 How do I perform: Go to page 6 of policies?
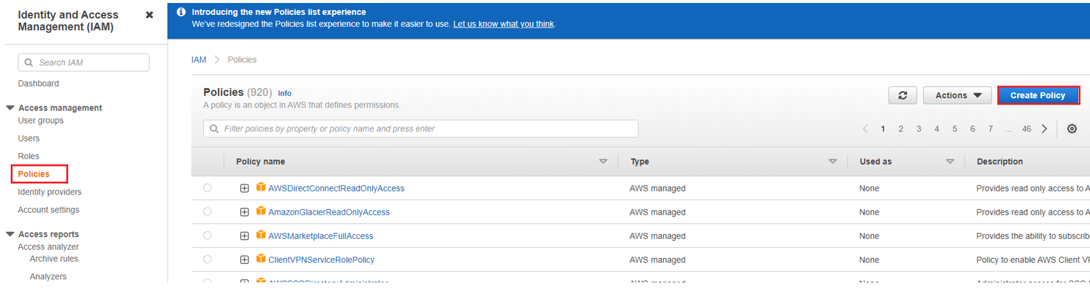(973, 129)
